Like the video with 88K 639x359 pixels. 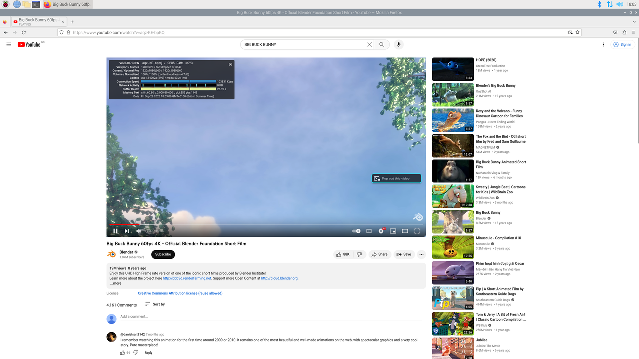(x=343, y=254)
